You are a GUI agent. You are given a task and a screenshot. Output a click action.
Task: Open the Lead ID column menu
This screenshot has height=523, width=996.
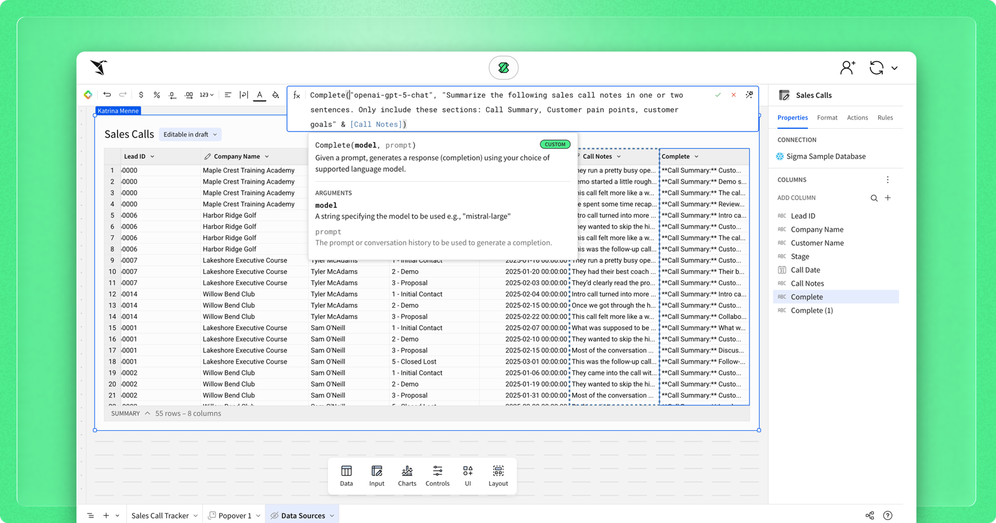tap(153, 156)
